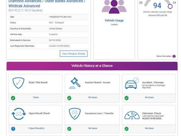Click green checkmark under Auction Brand / Issues
Screen dimensions: 181x136
coord(69,98)
